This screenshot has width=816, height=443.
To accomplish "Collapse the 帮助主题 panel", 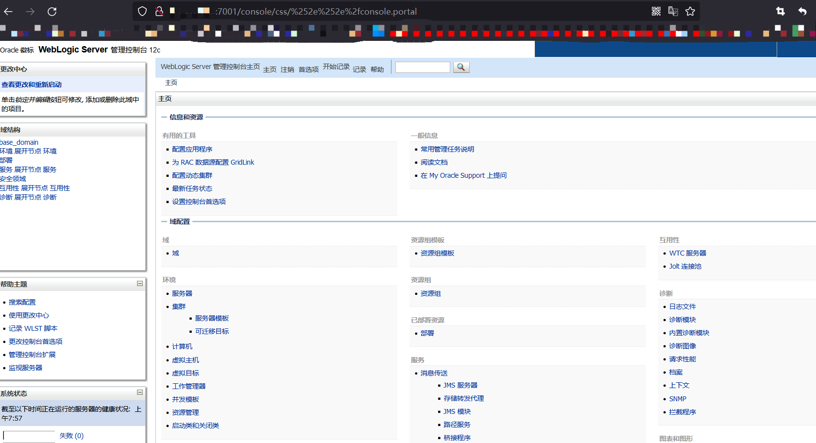I will [140, 283].
